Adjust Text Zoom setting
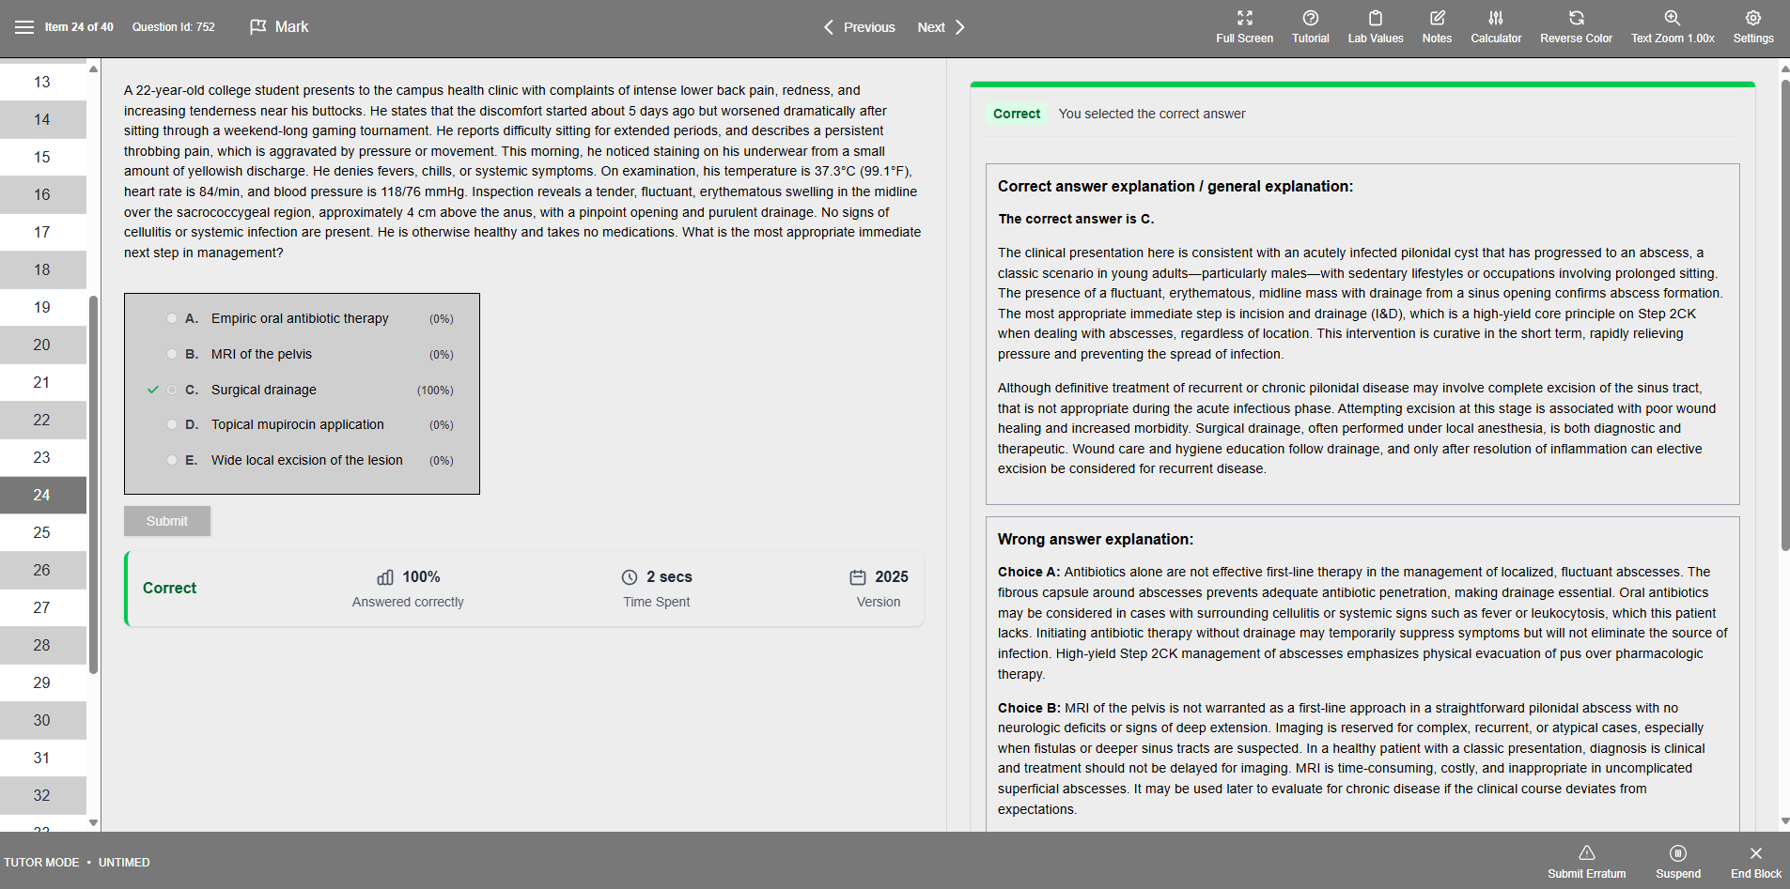The image size is (1790, 889). coord(1673,27)
